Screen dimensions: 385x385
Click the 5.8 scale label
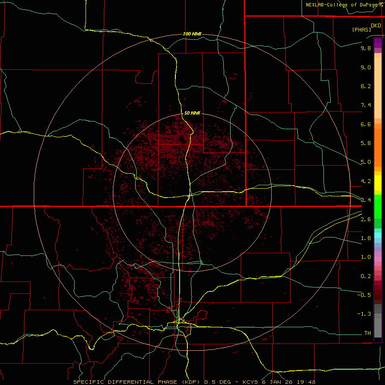pyautogui.click(x=366, y=143)
